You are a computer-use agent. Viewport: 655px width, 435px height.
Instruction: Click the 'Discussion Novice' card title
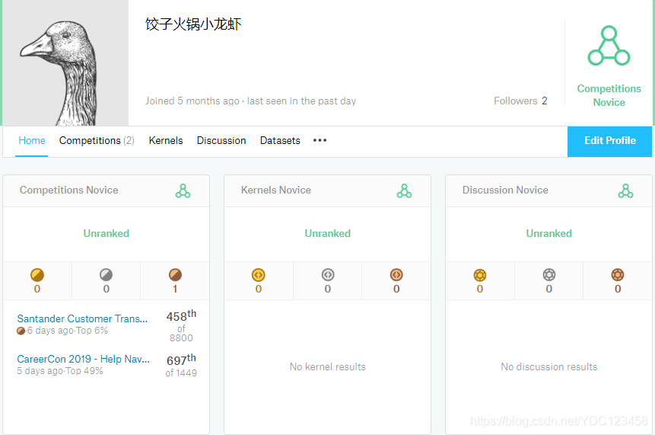pyautogui.click(x=505, y=190)
